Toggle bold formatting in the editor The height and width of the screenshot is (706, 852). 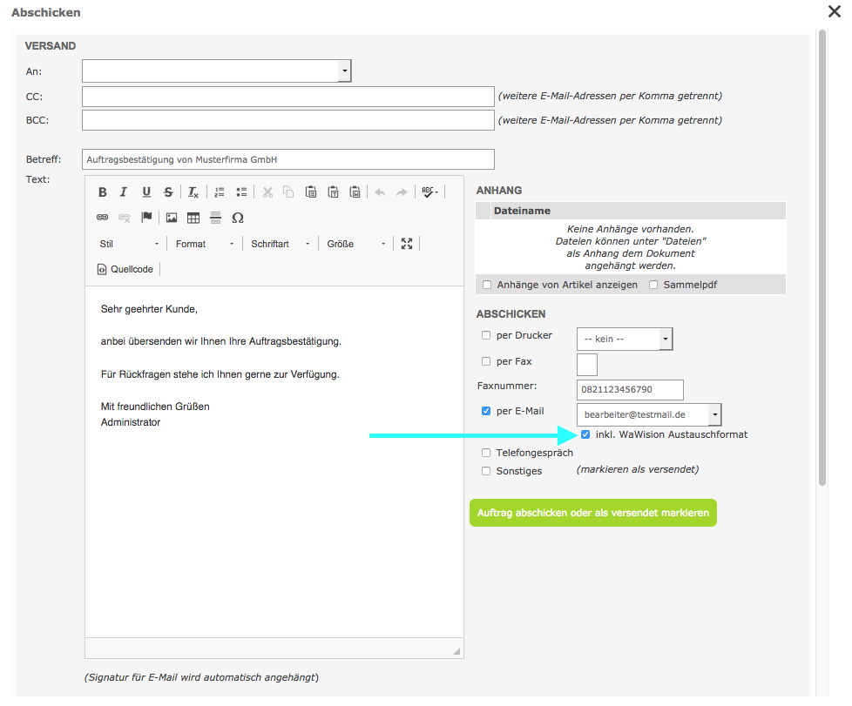pos(103,192)
